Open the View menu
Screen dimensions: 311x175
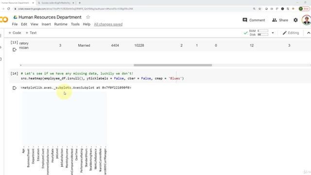click(35, 24)
